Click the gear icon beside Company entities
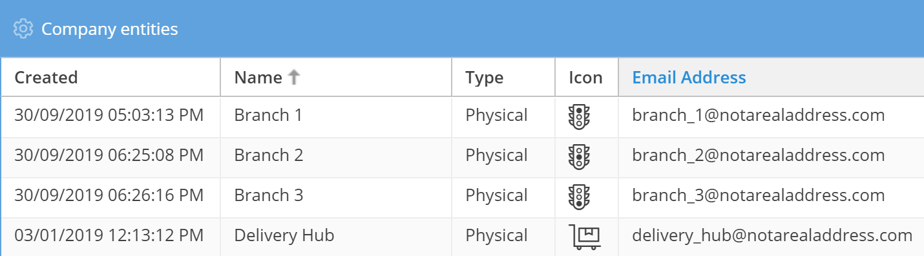This screenshot has width=924, height=256. [x=23, y=29]
